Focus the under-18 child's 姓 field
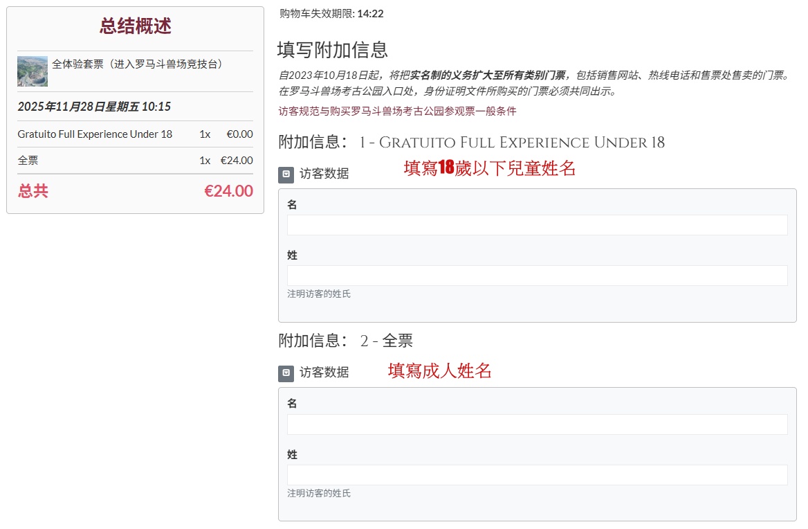The image size is (808, 529). pyautogui.click(x=537, y=276)
